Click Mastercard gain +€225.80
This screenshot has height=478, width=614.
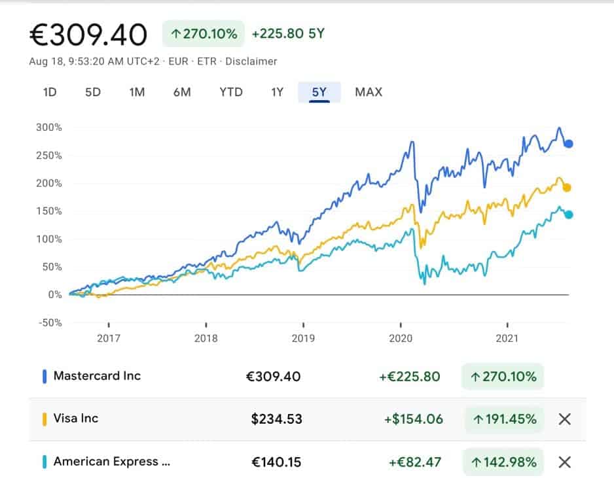pos(410,377)
